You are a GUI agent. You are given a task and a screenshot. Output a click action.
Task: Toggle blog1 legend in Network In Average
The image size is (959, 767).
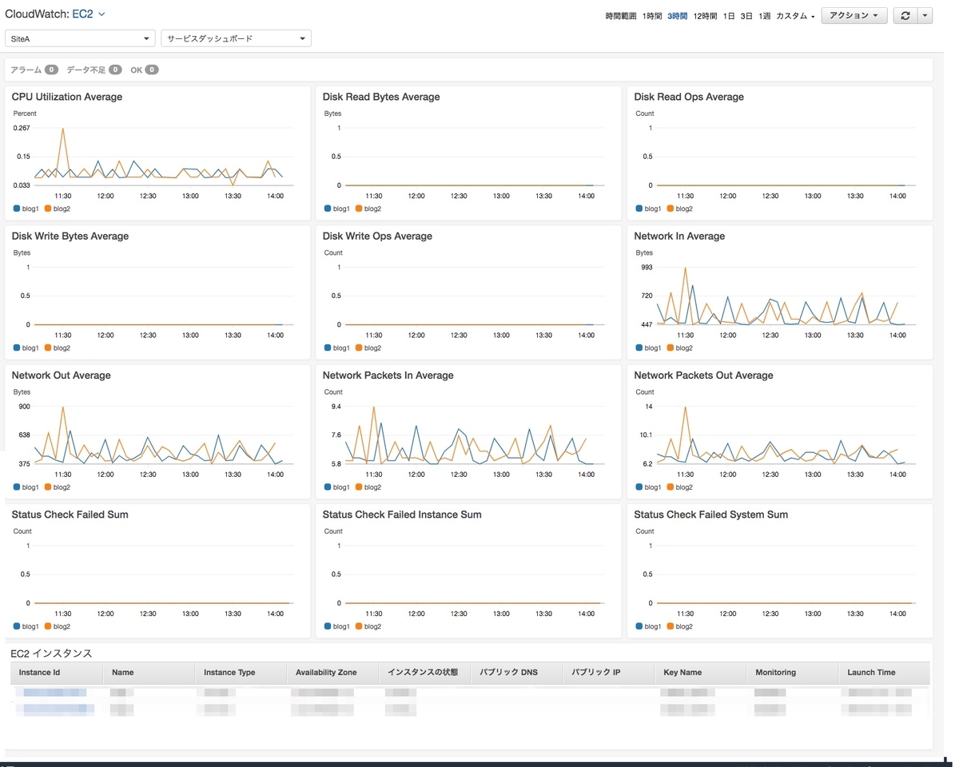tap(649, 348)
